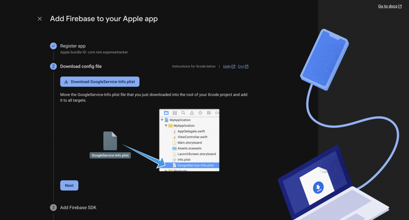Open the C++ instructions link
Viewport: 409px width, 220px height.
[x=243, y=67]
